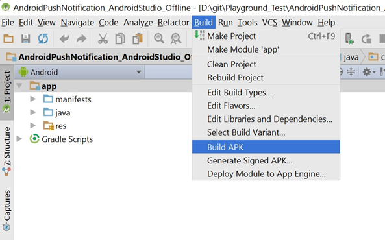385x240 pixels.
Task: Click the Cut scissors icon
Action: coord(103,39)
